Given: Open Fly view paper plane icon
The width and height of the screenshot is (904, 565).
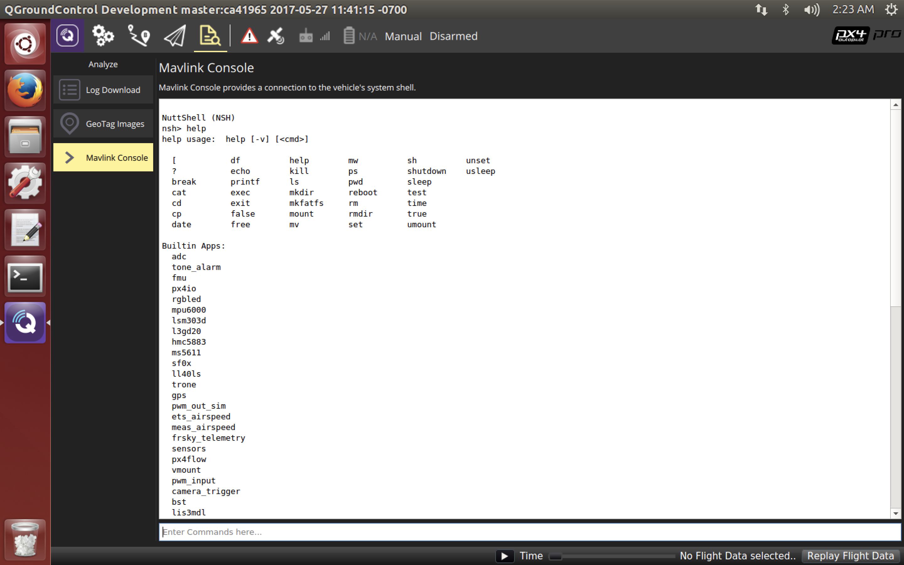Looking at the screenshot, I should (175, 36).
